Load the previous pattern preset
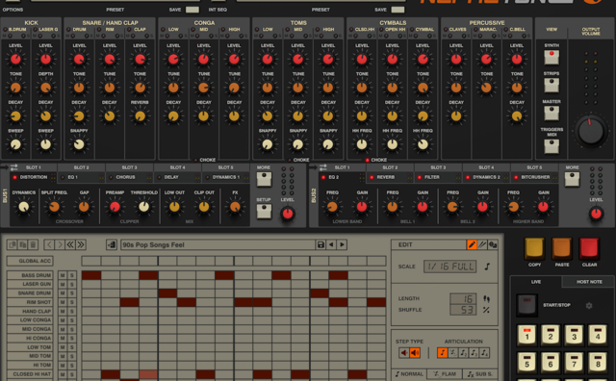This screenshot has width=616, height=381. coord(331,244)
